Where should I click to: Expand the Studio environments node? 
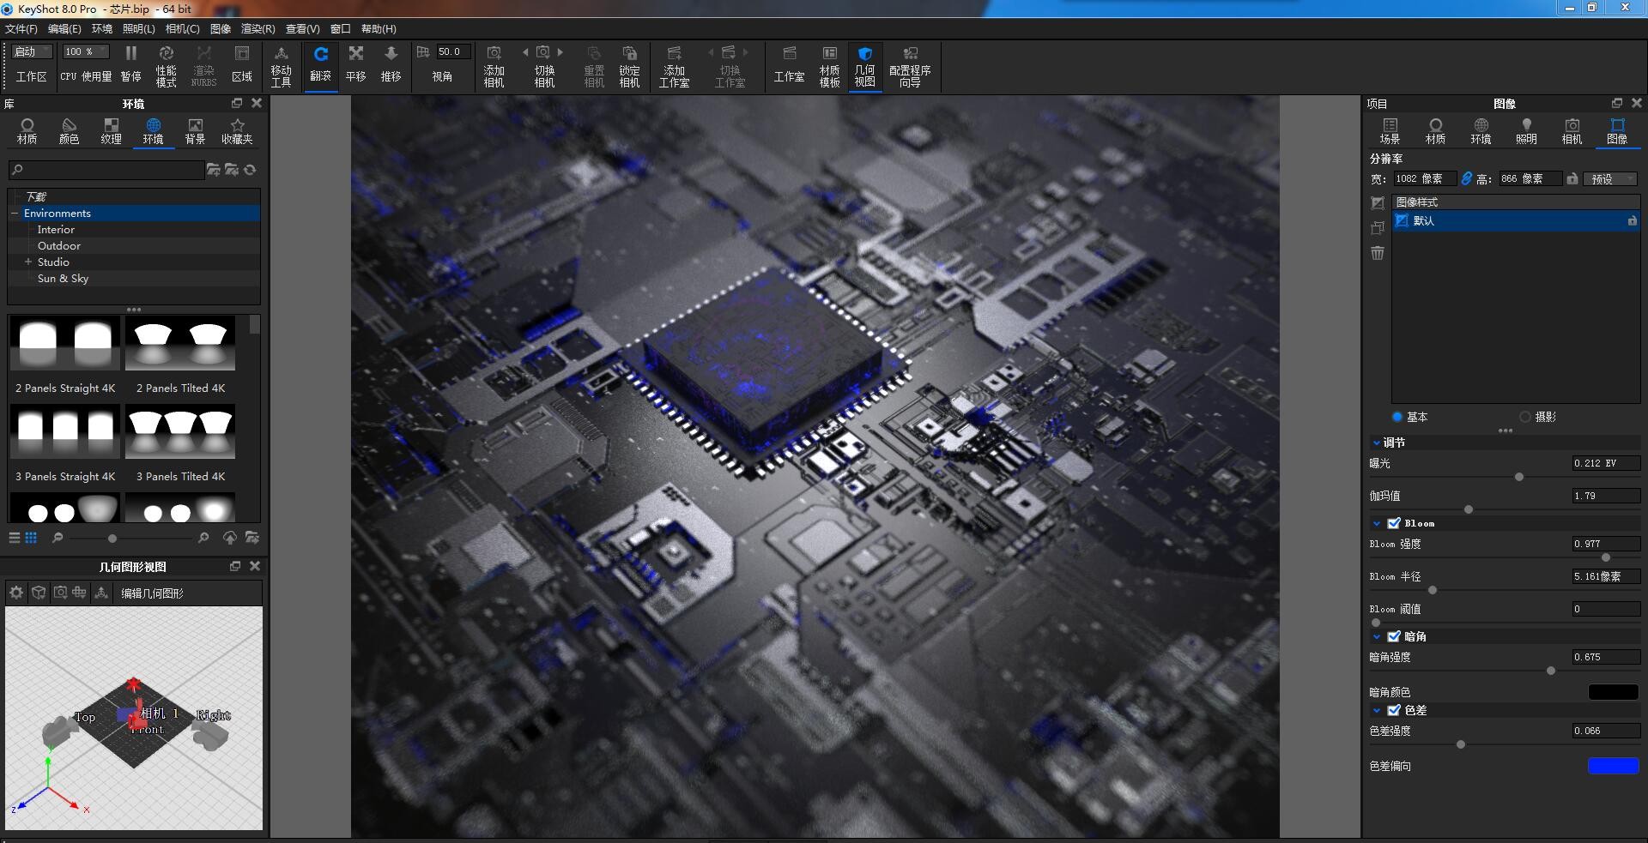tap(27, 262)
